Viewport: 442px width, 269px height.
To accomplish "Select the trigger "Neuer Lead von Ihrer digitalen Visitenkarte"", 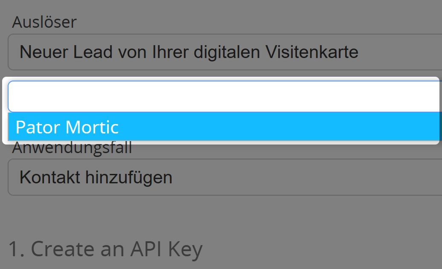I will pos(189,52).
